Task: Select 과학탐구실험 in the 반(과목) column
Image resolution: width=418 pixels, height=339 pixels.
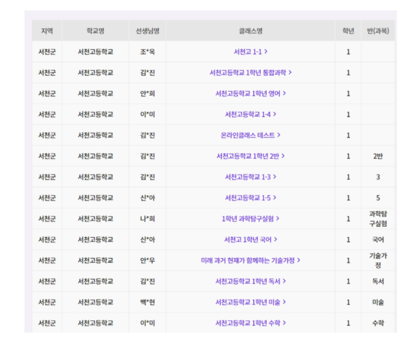Action: pos(378,218)
